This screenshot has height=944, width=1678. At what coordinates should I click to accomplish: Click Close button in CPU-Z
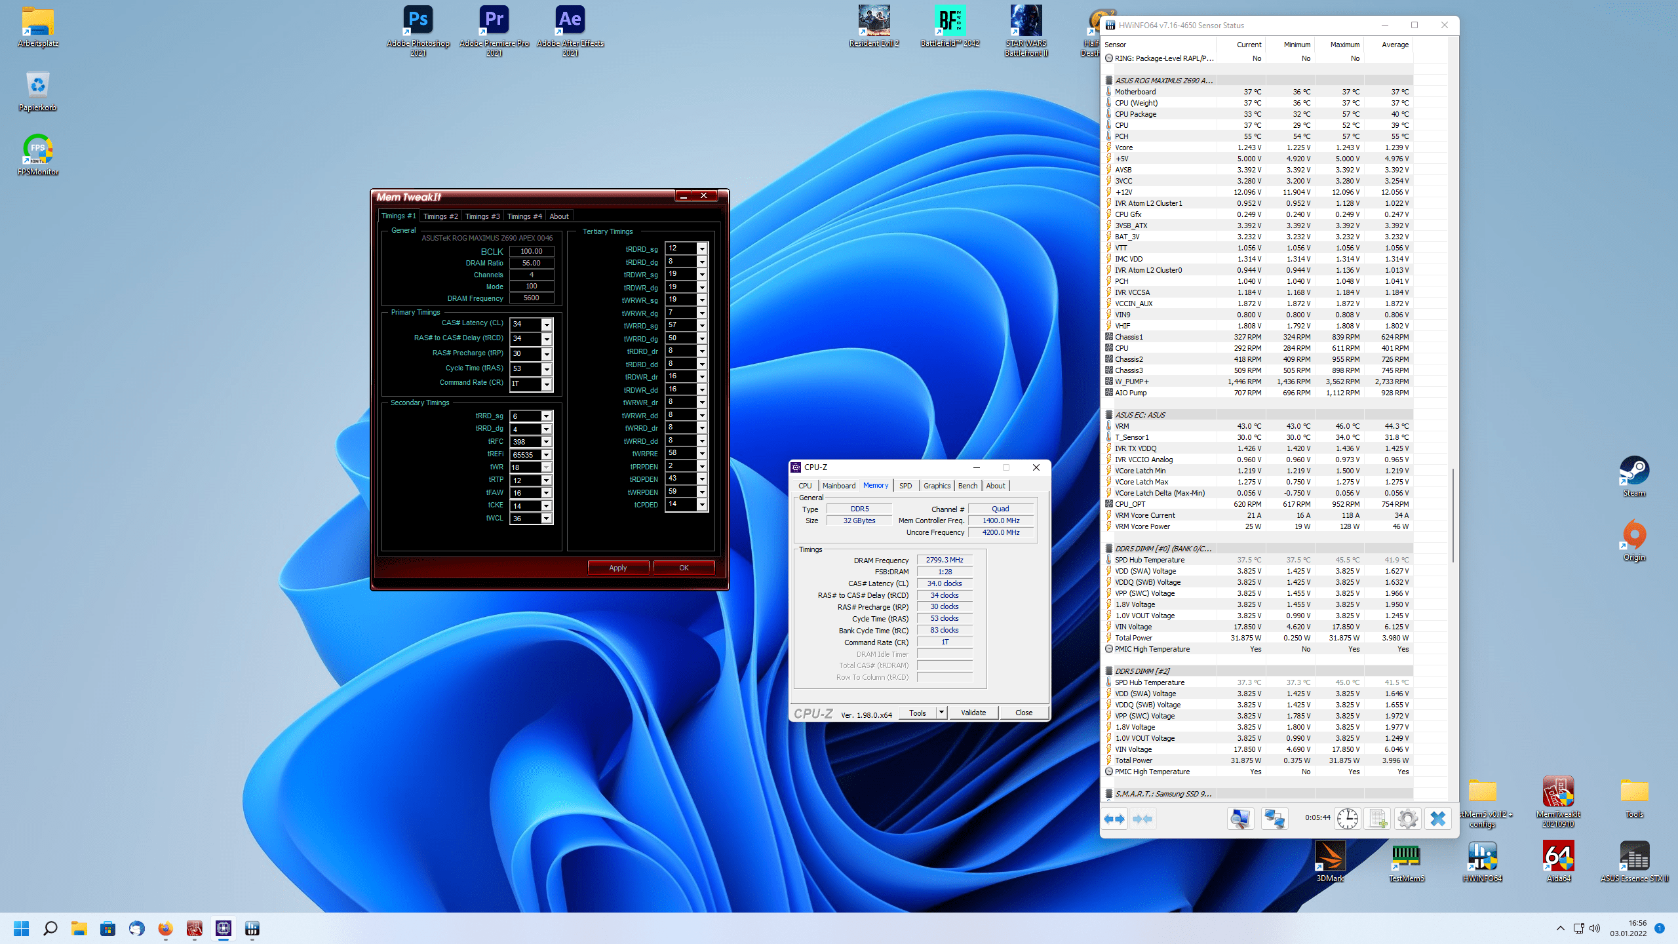click(1024, 713)
